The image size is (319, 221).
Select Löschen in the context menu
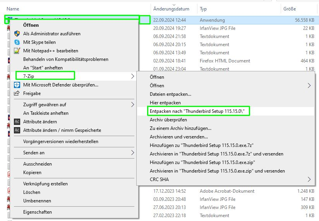tap(32, 192)
